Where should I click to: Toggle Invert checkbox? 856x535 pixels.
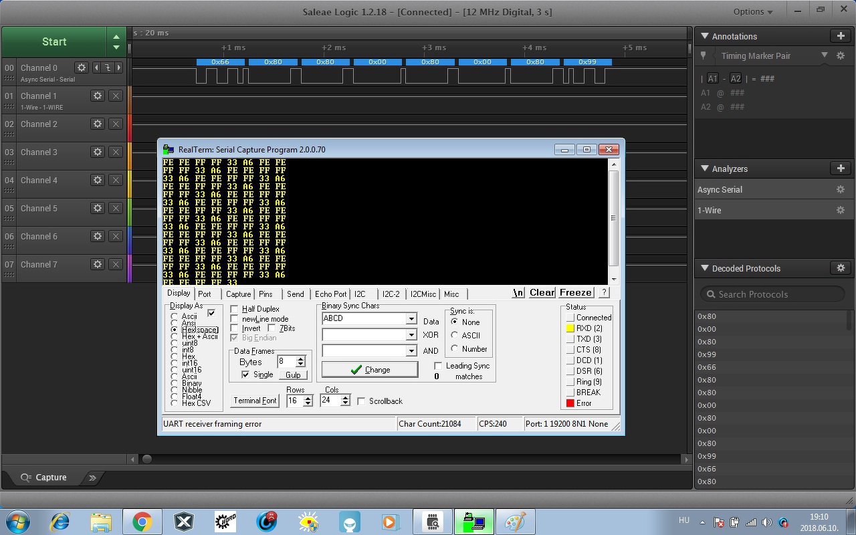pyautogui.click(x=234, y=328)
